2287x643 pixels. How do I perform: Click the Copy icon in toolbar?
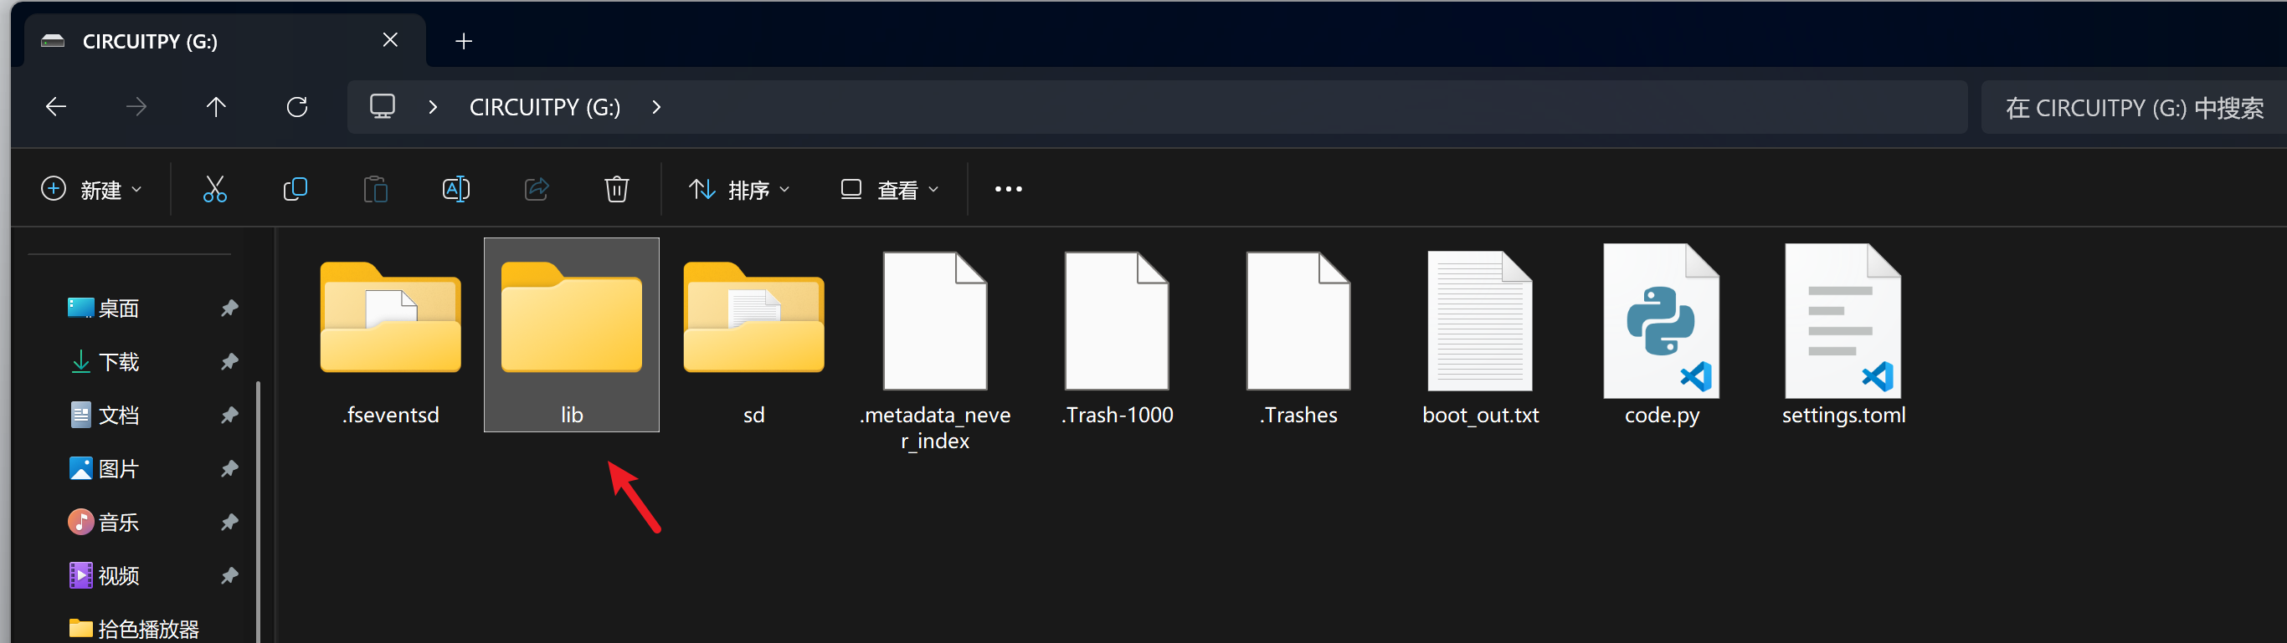coord(295,189)
